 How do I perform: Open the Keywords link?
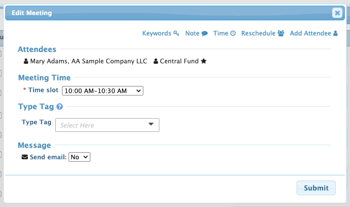157,34
